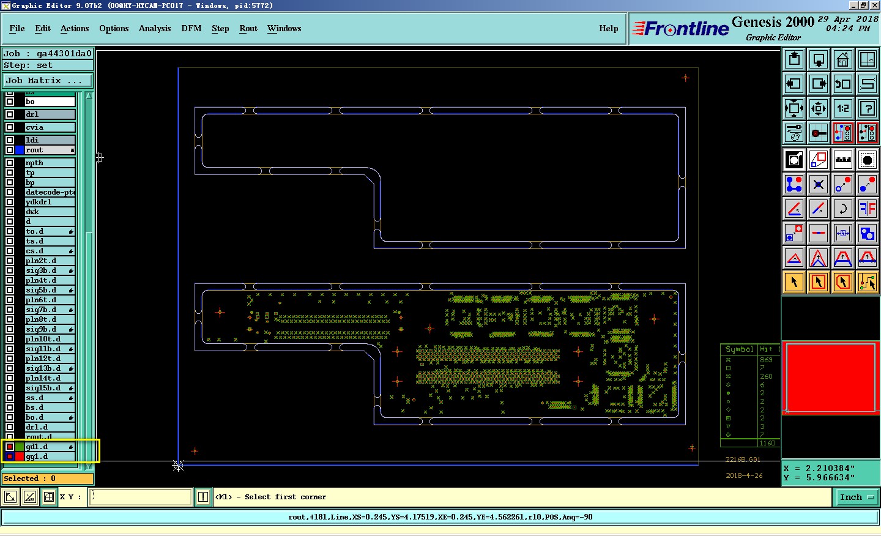Open the Job Matrix button
This screenshot has height=536, width=881.
[48, 80]
